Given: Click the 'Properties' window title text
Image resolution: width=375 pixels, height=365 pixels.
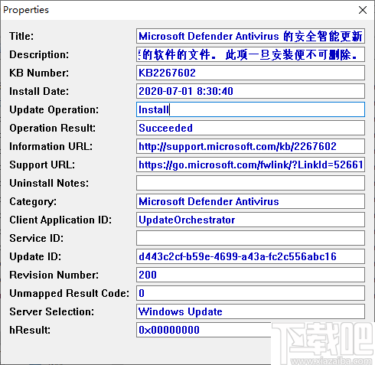Looking at the screenshot, I should tap(26, 10).
